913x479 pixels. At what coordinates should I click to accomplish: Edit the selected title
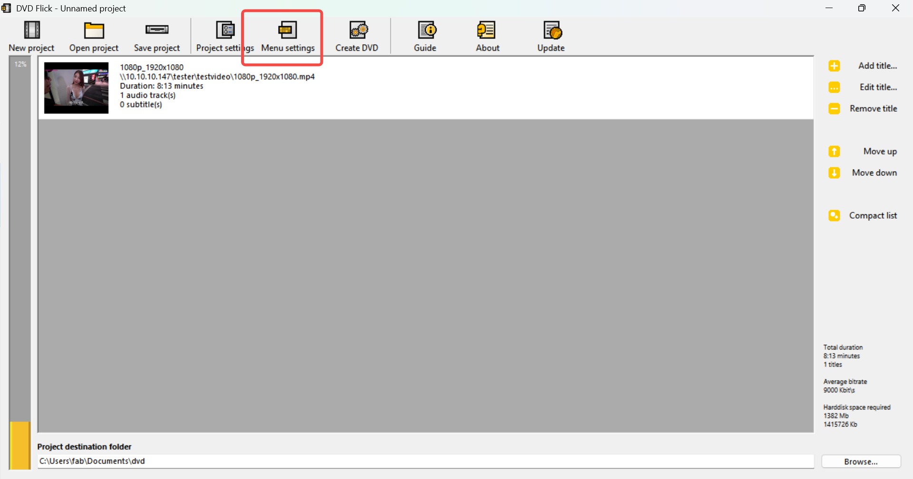(x=878, y=87)
